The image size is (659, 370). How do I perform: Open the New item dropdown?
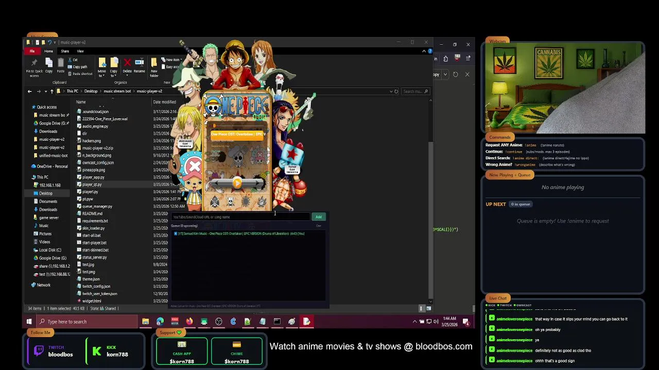point(170,60)
